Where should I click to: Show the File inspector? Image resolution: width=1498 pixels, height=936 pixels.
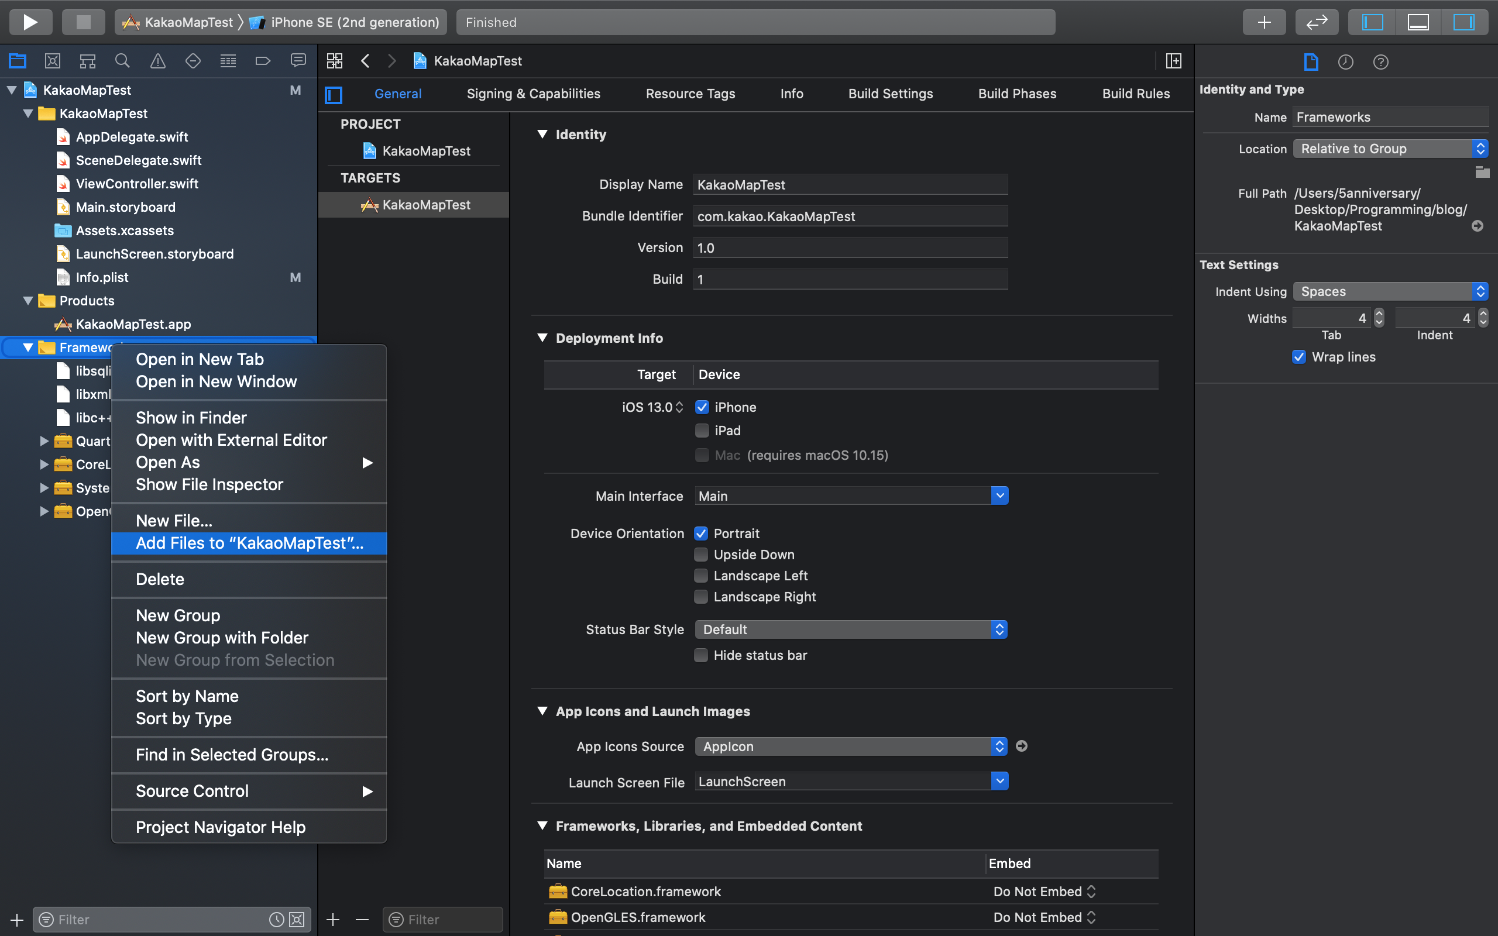[x=1311, y=62]
